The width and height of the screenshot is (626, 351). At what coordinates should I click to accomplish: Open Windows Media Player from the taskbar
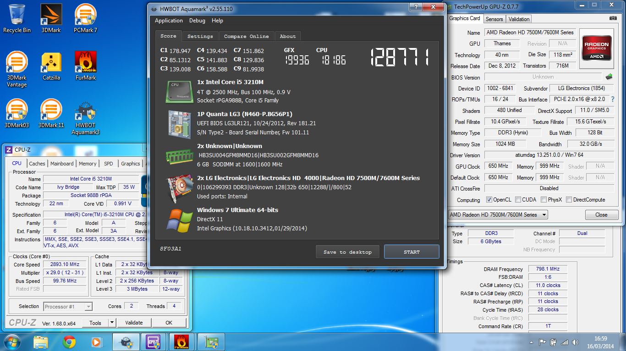[96, 342]
